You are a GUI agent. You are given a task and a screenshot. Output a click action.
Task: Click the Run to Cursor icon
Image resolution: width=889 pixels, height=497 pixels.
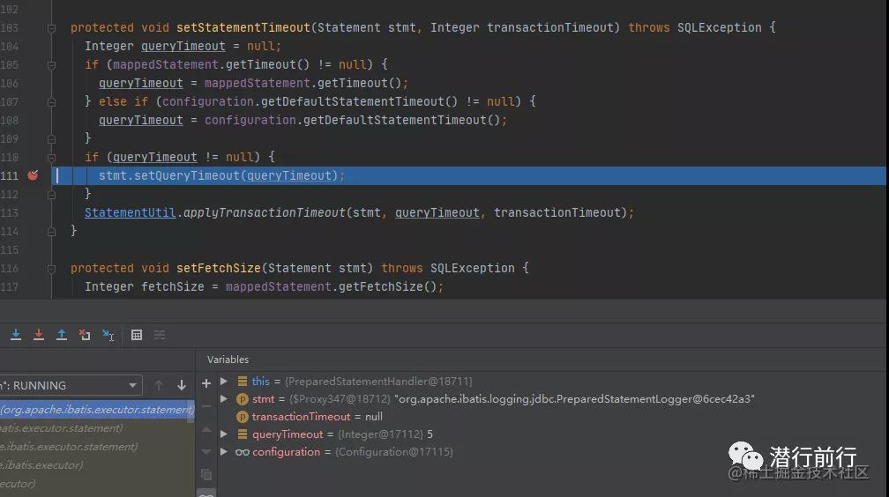[108, 335]
